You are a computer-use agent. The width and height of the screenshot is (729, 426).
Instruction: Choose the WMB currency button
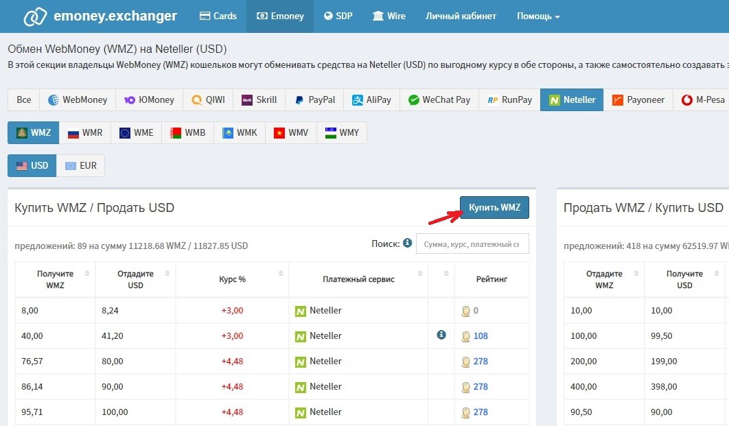[188, 133]
